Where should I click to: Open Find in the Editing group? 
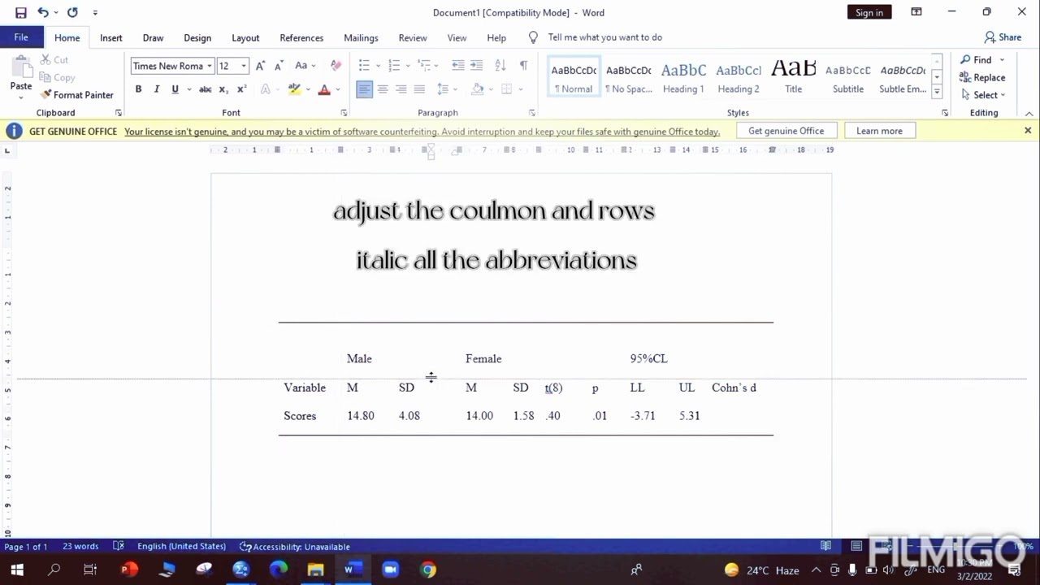tap(982, 60)
